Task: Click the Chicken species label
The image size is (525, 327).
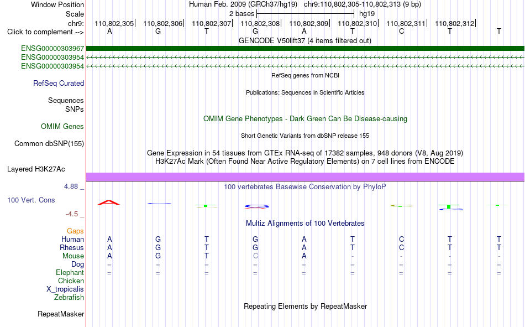Action: (x=71, y=281)
